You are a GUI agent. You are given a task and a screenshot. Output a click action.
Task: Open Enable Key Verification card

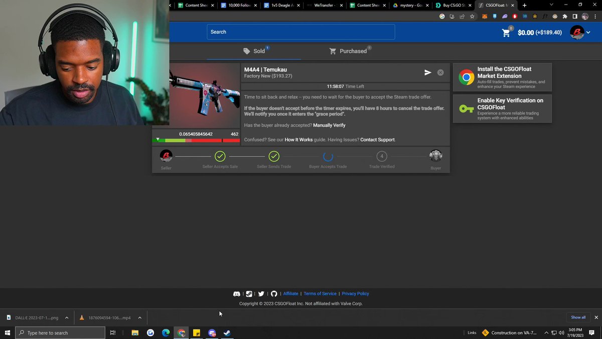tap(502, 108)
